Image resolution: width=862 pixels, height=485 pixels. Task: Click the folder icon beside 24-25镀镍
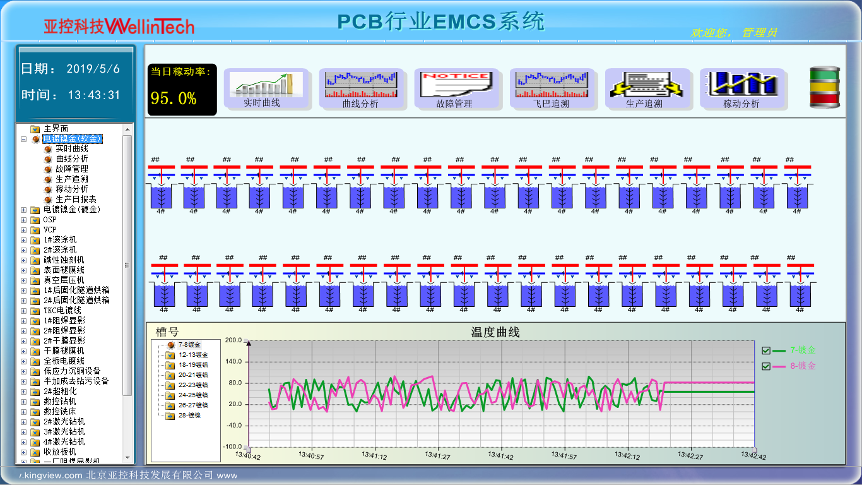click(x=170, y=395)
